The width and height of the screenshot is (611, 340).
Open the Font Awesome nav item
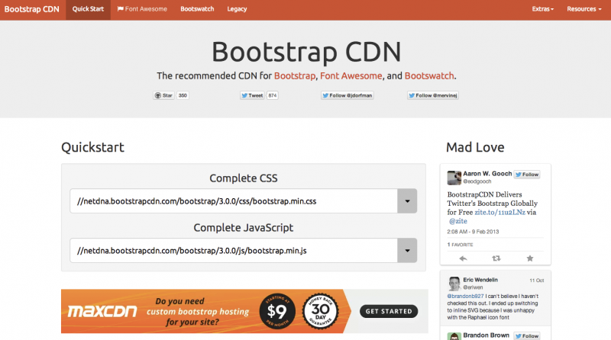tap(142, 9)
